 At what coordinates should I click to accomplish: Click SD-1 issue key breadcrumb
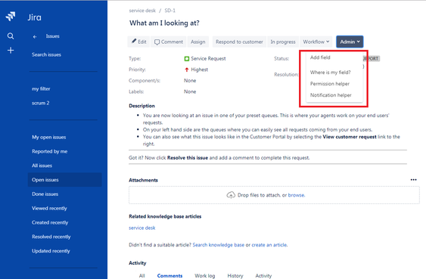[169, 11]
